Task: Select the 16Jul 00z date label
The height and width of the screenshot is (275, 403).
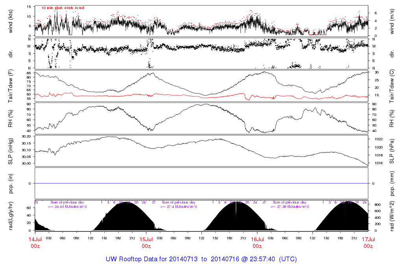Action: pos(257,242)
